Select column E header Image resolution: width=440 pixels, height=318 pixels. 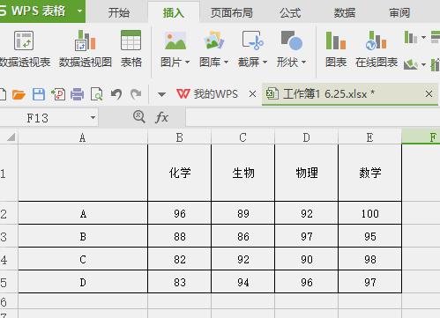(x=369, y=137)
